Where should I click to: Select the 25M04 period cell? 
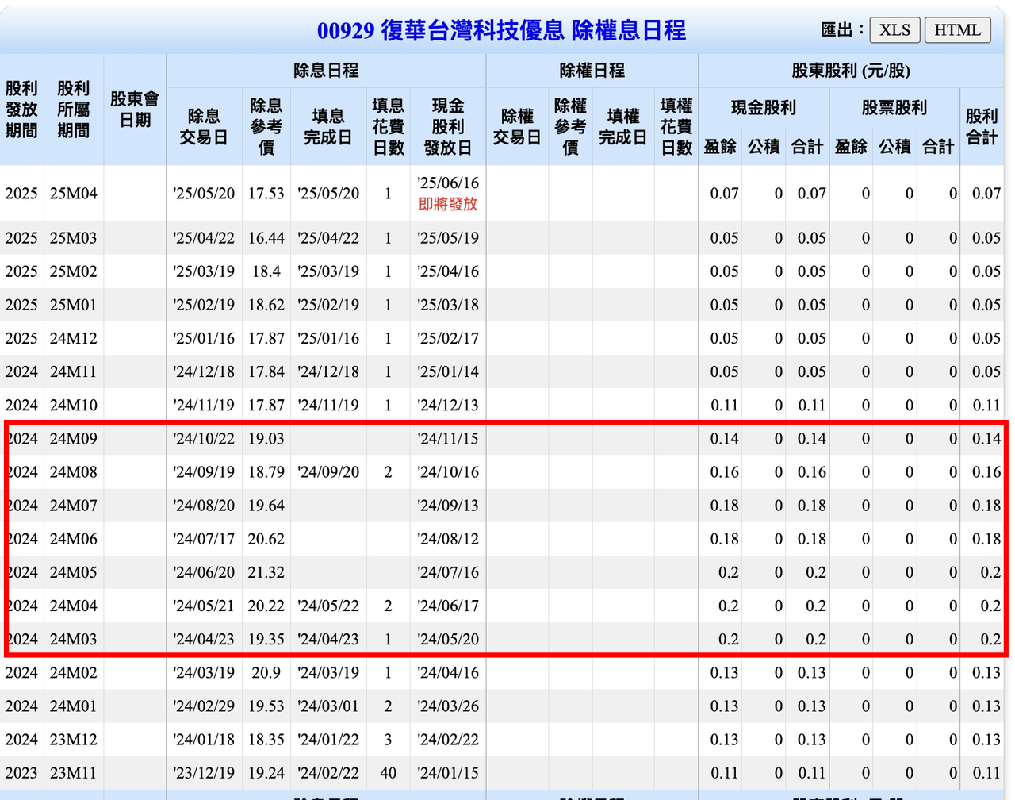pyautogui.click(x=73, y=193)
